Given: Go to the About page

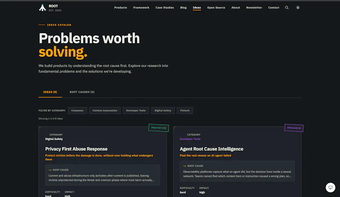Looking at the screenshot, I should (235, 8).
